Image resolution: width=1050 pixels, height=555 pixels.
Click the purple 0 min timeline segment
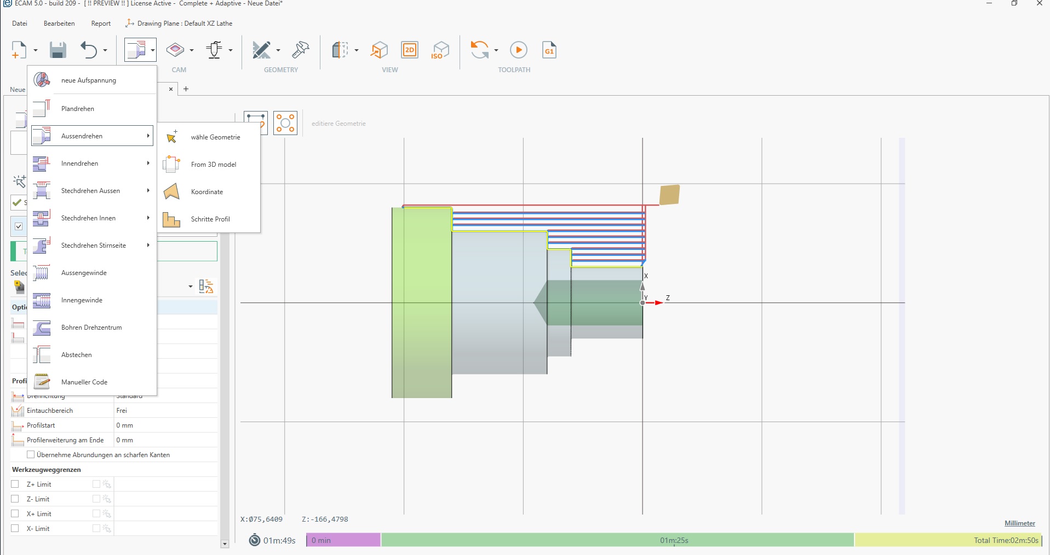coord(343,540)
